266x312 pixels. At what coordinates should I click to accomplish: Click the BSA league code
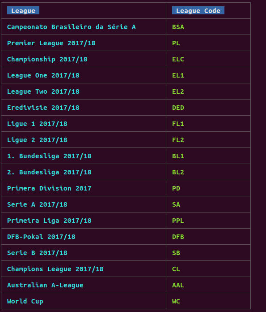(178, 27)
